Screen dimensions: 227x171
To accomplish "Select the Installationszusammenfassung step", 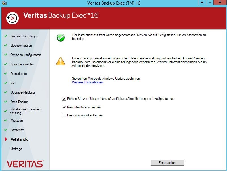I will coord(26,111).
